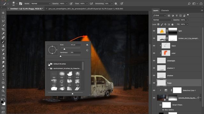Image resolution: width=204 pixels, height=114 pixels.
Task: Open the search icon in options bar
Action: 189,3
